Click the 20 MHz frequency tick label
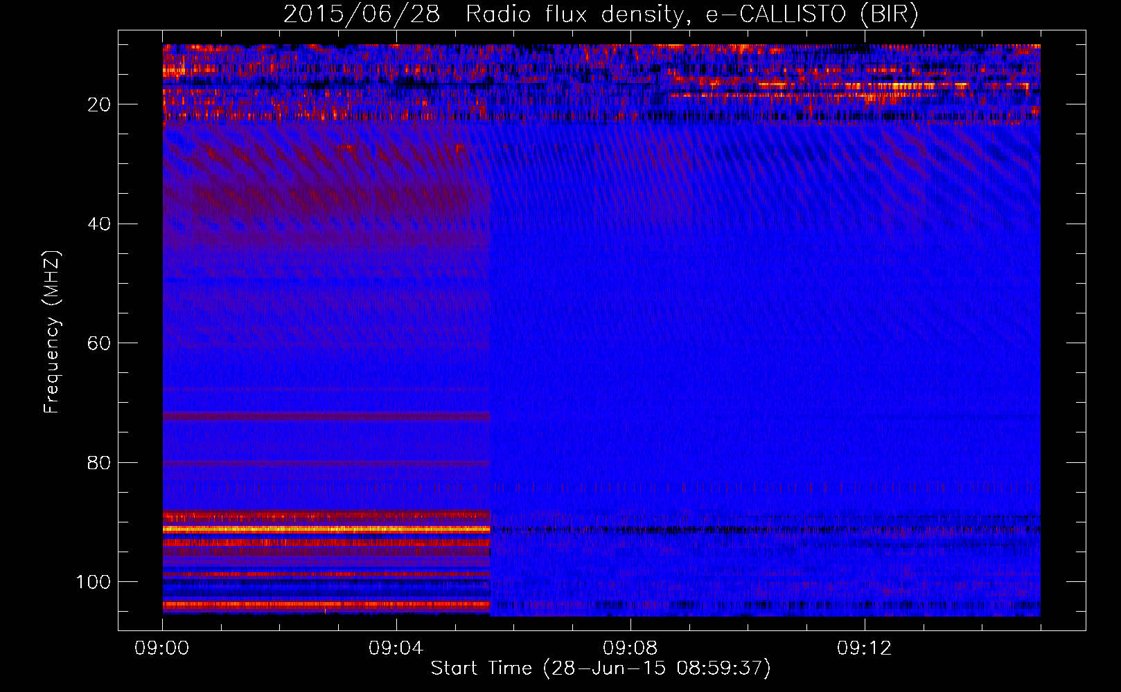Viewport: 1121px width, 692px height. (x=99, y=104)
